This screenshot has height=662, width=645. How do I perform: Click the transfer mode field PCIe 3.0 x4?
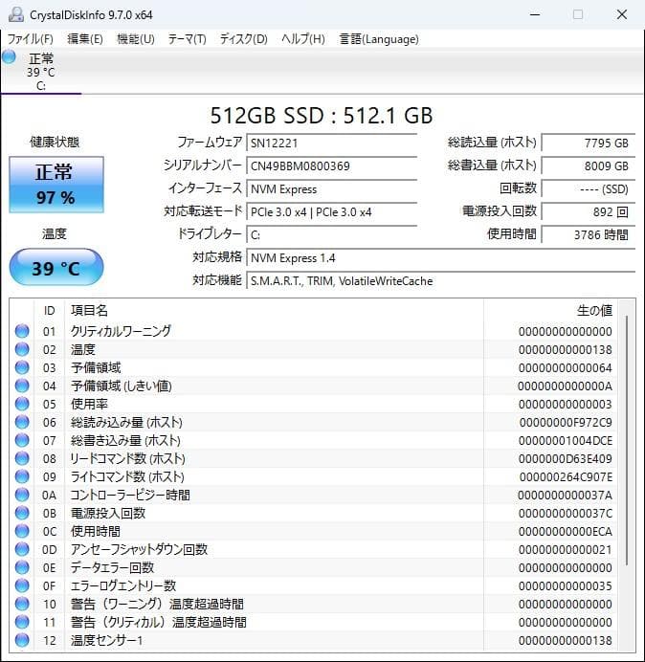point(331,212)
